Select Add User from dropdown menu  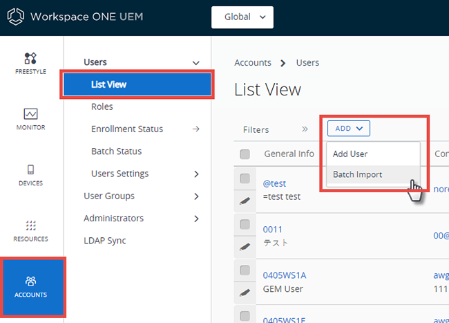click(373, 154)
